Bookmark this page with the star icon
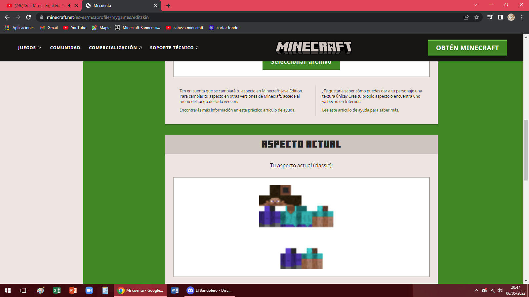529x297 pixels. tap(477, 17)
